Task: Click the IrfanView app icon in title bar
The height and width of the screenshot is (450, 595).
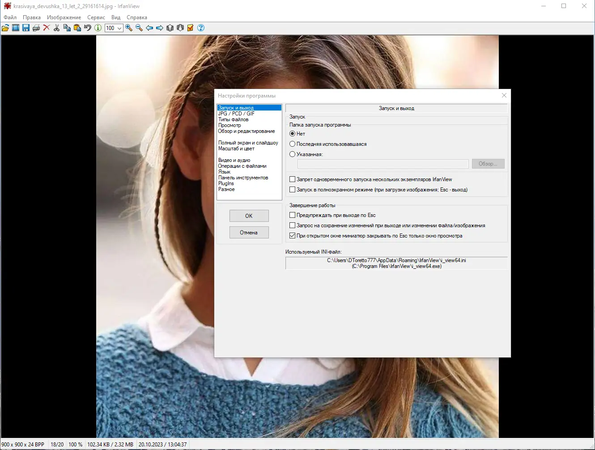Action: click(x=7, y=6)
